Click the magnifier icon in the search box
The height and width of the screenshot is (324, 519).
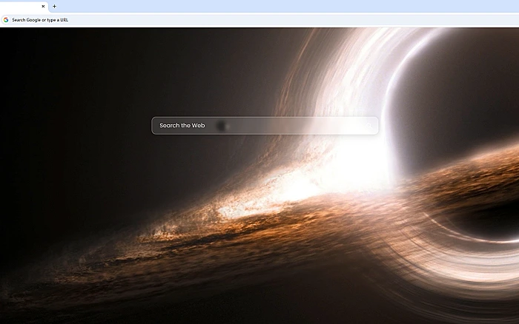(x=369, y=126)
